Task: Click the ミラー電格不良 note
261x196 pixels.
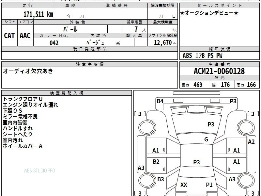Action: click(20, 117)
